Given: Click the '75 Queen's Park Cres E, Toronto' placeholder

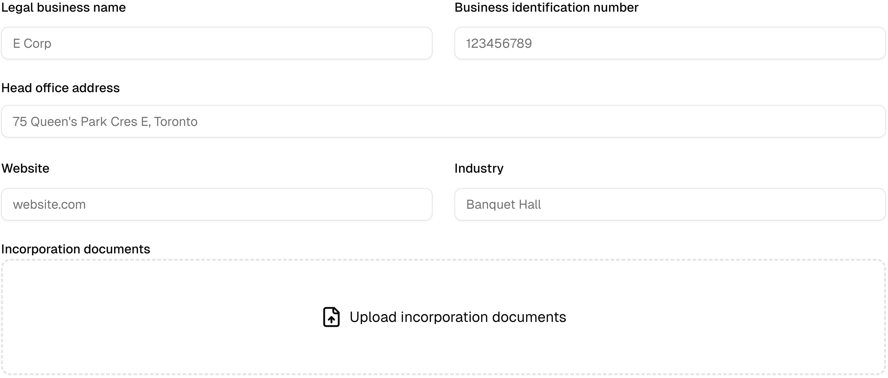Looking at the screenshot, I should pos(105,122).
